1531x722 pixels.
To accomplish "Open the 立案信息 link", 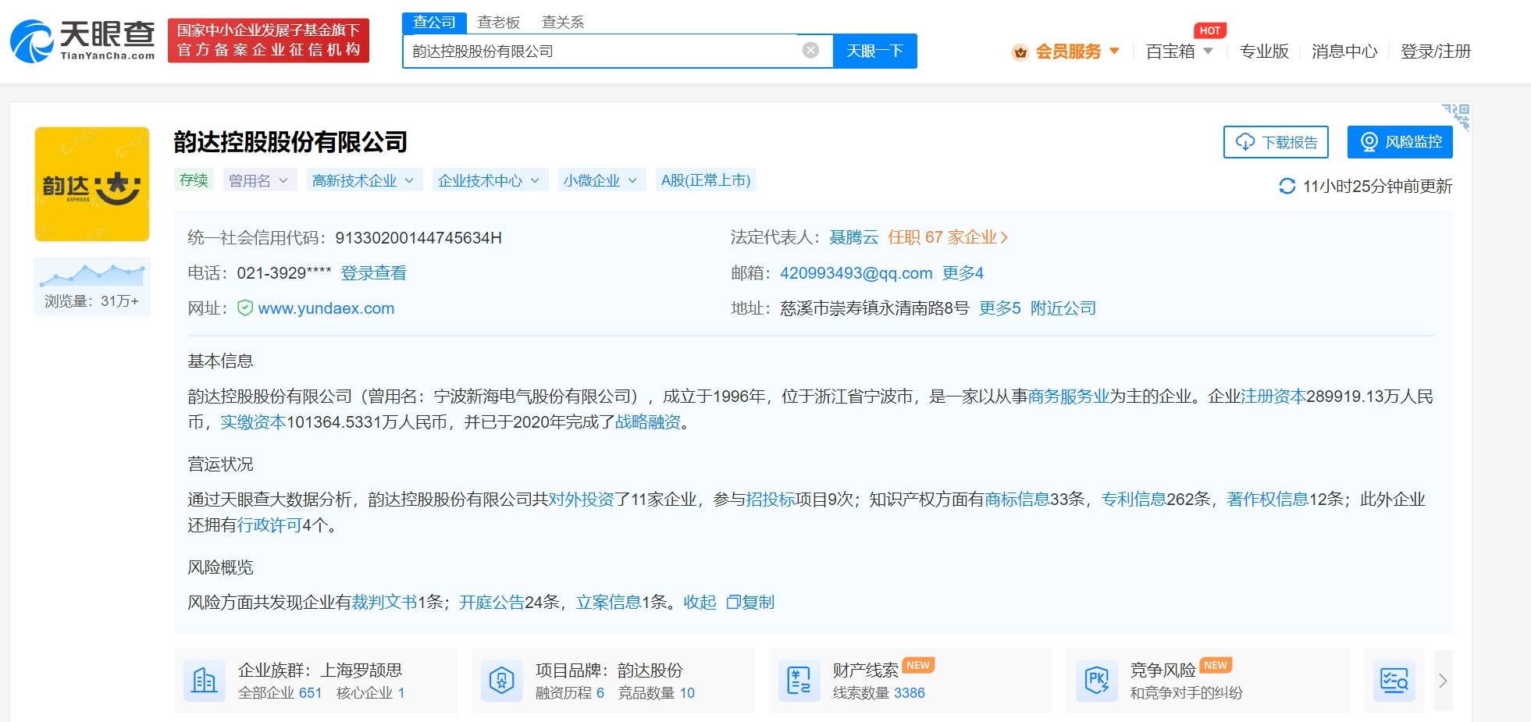I will (x=609, y=603).
